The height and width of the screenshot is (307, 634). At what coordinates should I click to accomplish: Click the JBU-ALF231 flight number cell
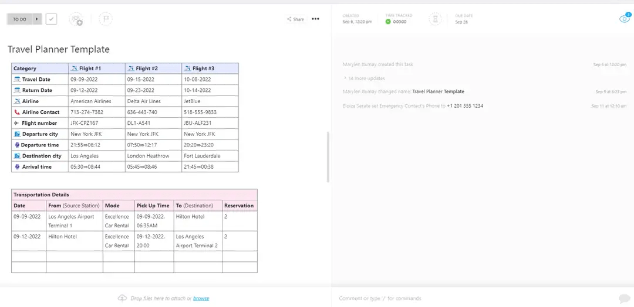point(210,123)
